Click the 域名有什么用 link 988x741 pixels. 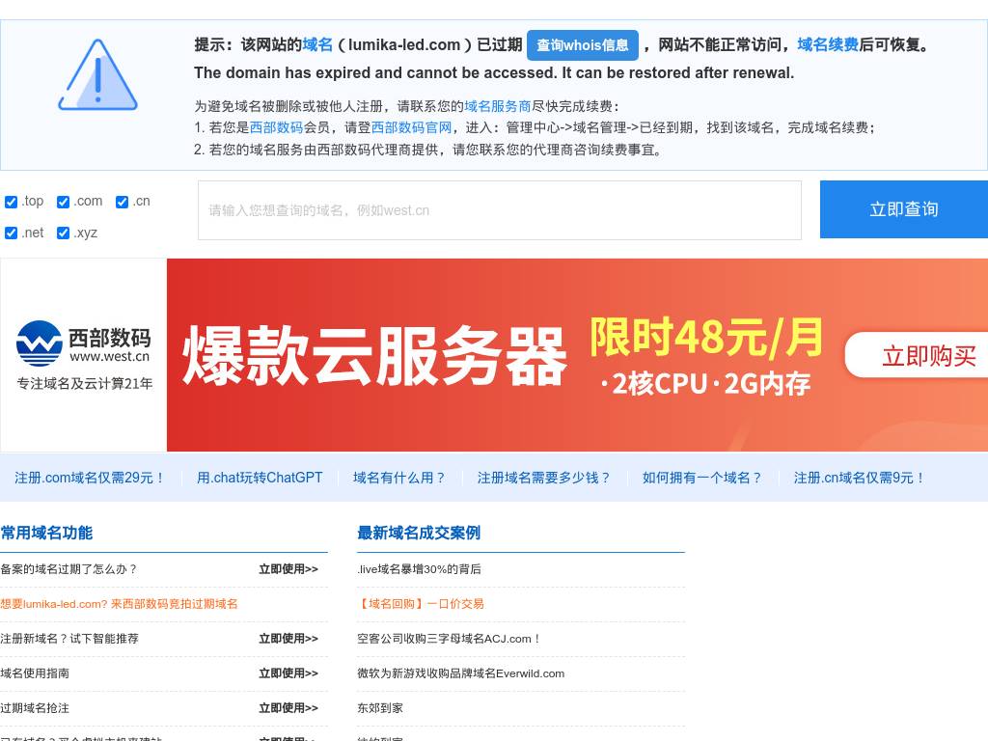point(399,478)
